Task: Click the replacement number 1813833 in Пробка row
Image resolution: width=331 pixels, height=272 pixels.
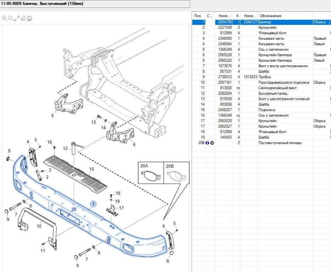Action: 250,77
